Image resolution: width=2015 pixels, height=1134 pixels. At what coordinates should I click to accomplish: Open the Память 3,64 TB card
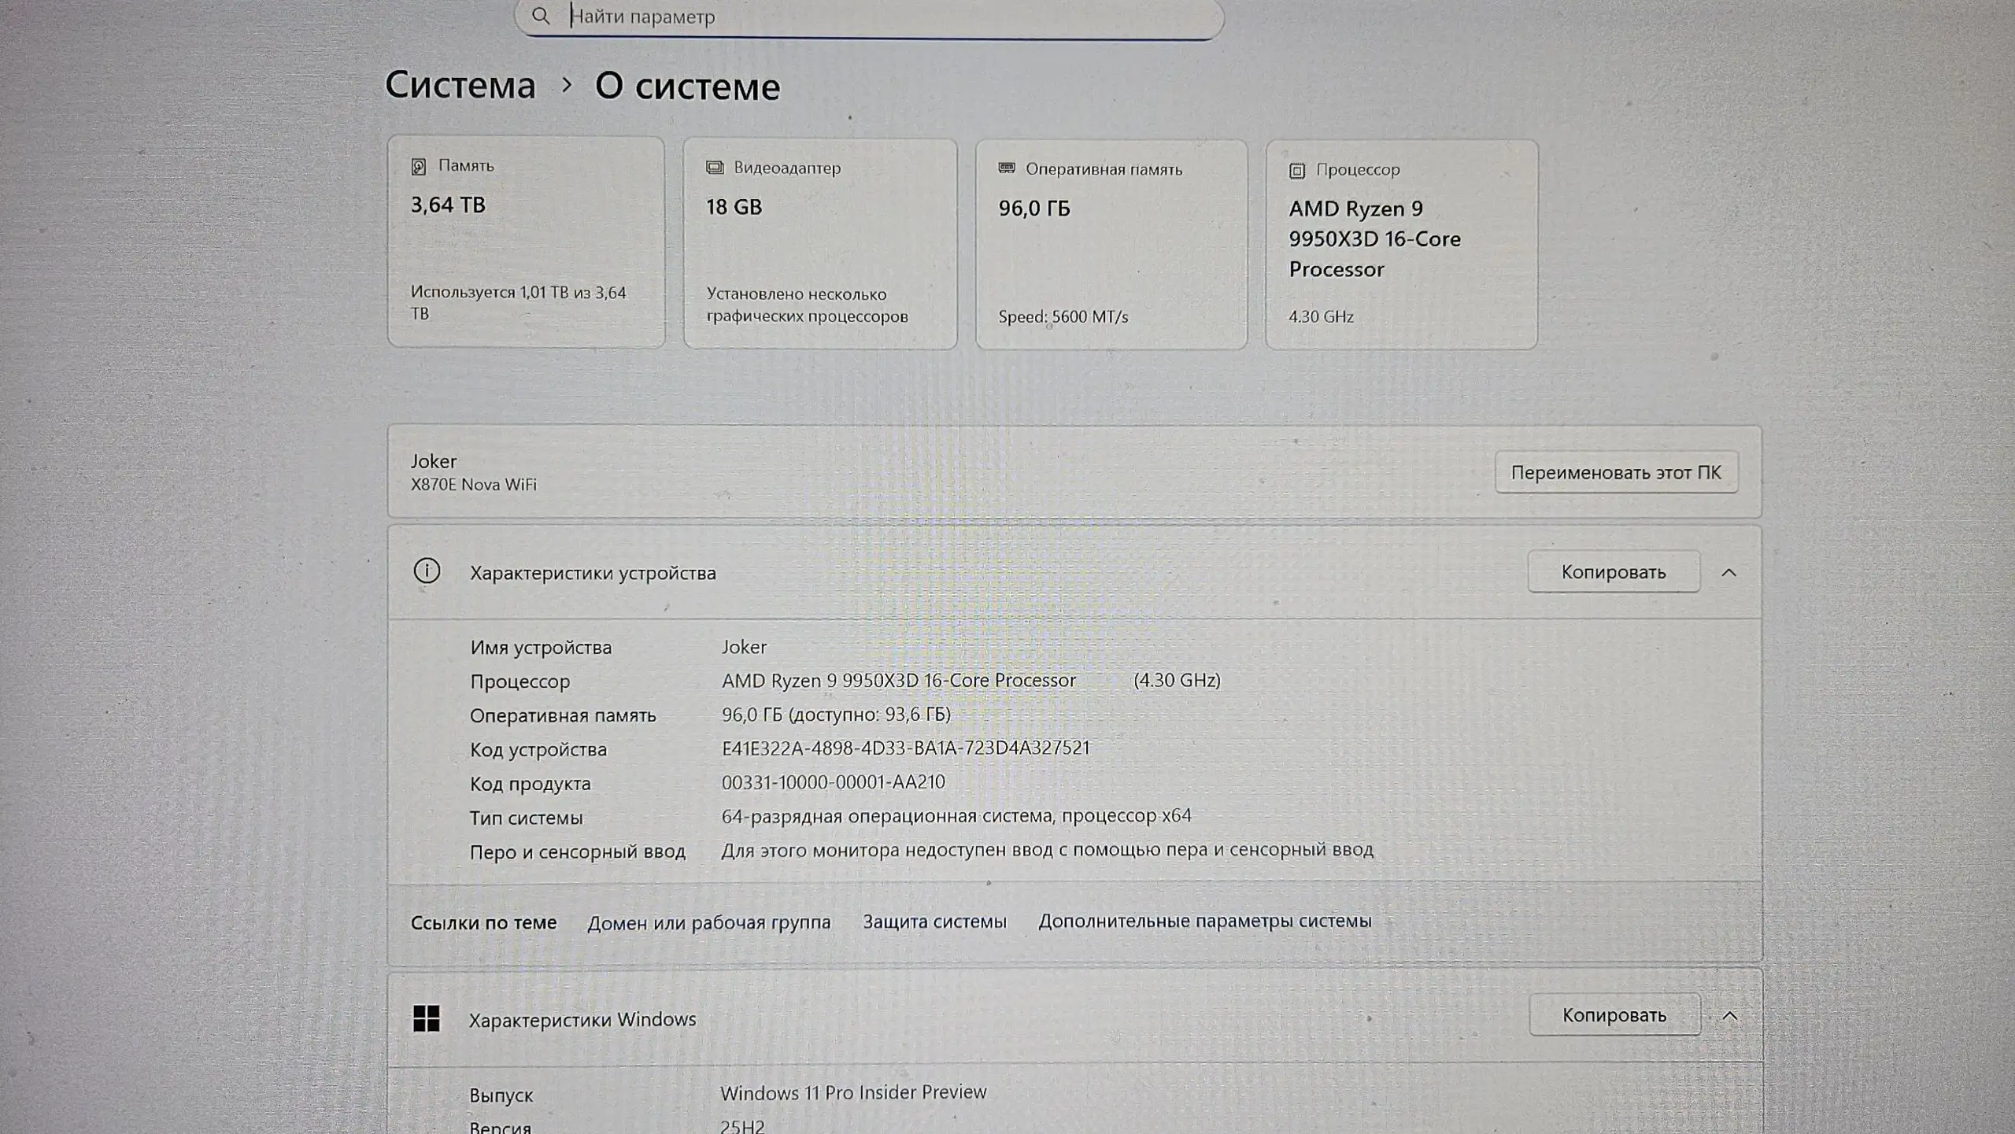tap(526, 242)
